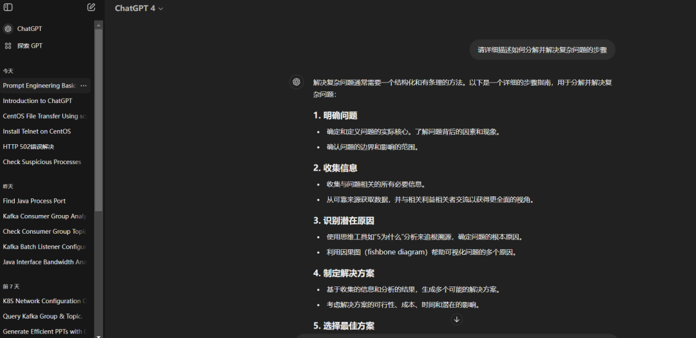The width and height of the screenshot is (696, 338).
Task: Click the user message bubble 请详细描述如何分解
Action: pos(542,50)
